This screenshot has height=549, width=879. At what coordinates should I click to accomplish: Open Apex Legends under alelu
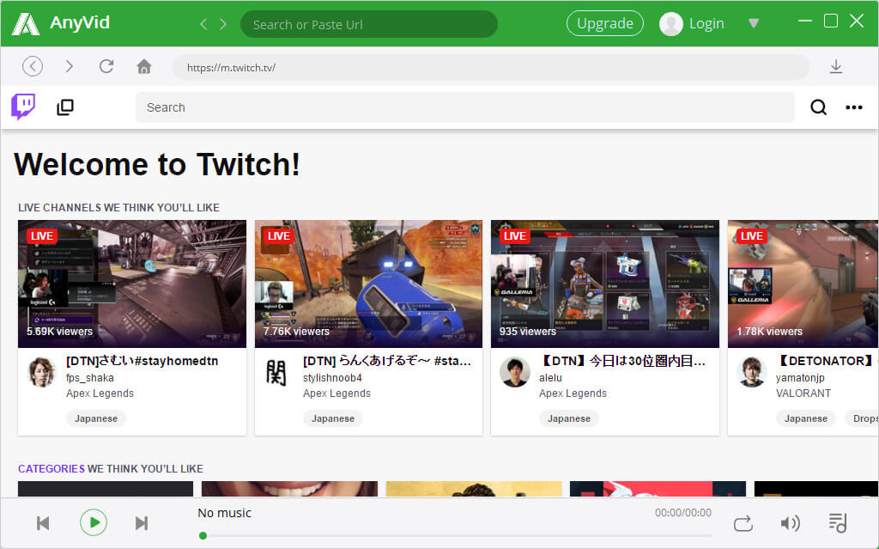(573, 393)
